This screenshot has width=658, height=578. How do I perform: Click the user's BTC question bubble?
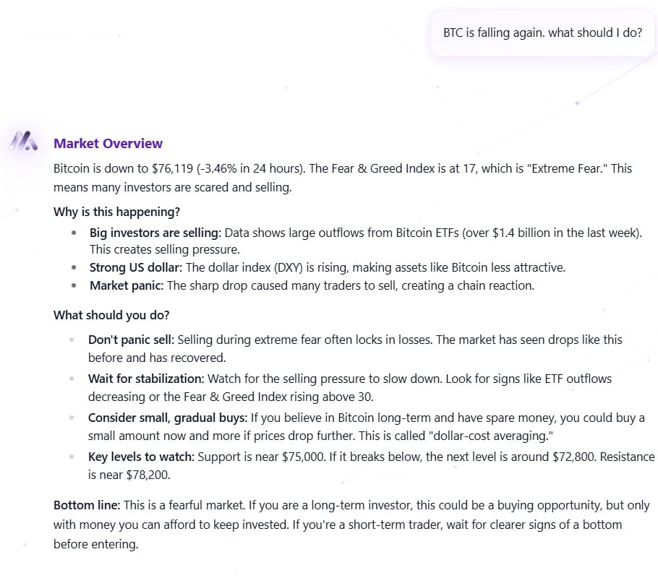pyautogui.click(x=543, y=33)
